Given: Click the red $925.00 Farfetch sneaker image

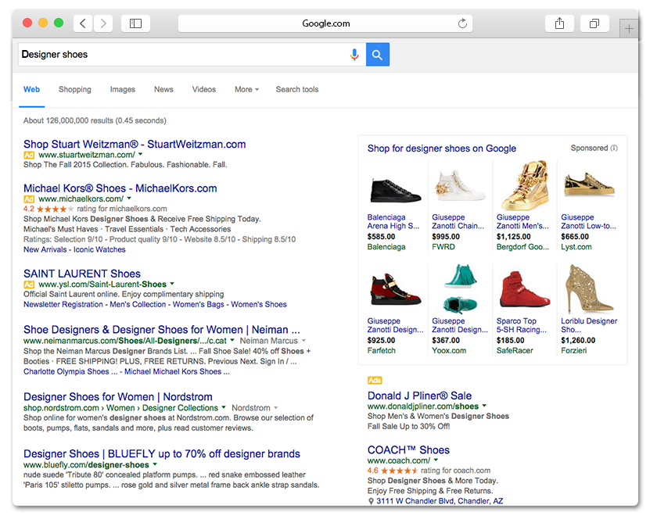Looking at the screenshot, I should [395, 289].
